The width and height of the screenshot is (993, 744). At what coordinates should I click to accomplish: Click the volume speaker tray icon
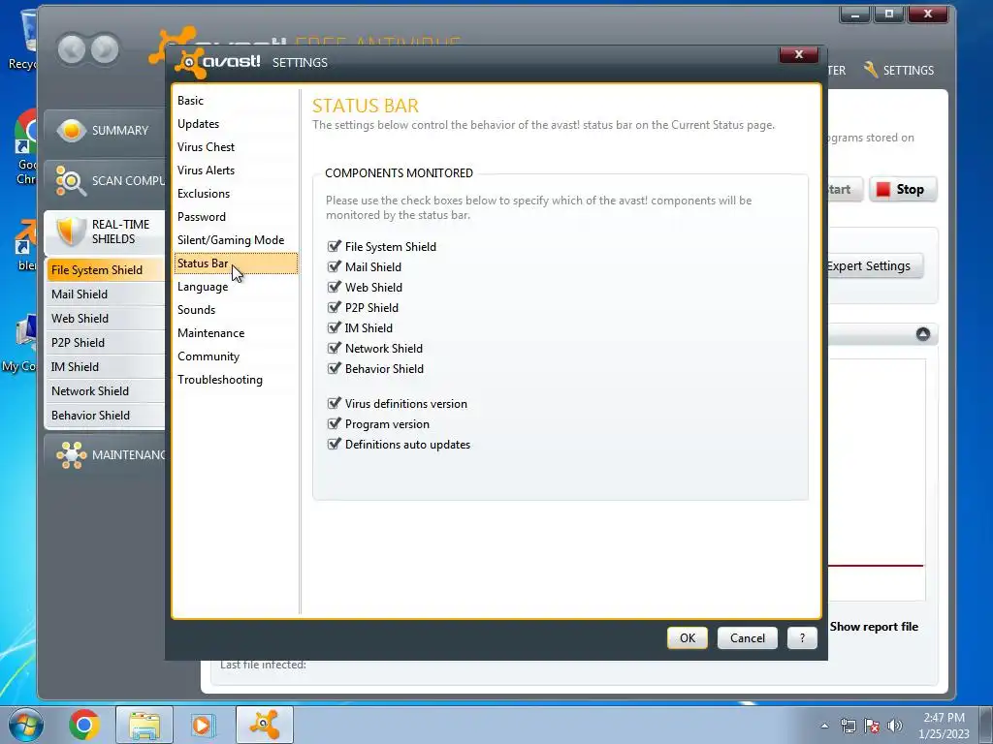click(895, 726)
